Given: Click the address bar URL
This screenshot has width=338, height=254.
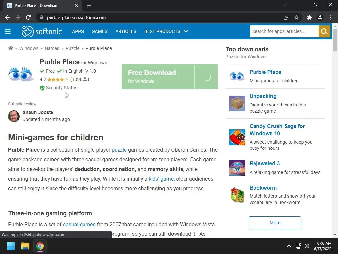Looking at the screenshot, I should click(76, 17).
